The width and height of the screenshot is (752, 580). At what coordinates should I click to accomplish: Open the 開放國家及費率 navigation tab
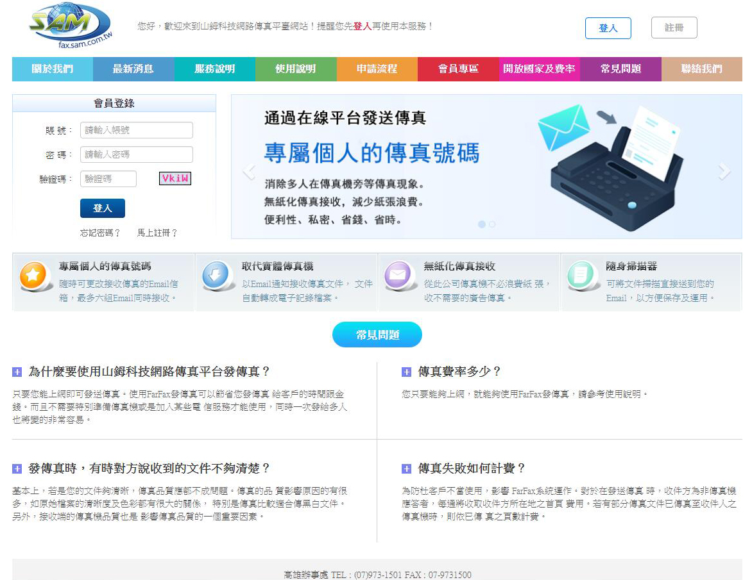539,69
